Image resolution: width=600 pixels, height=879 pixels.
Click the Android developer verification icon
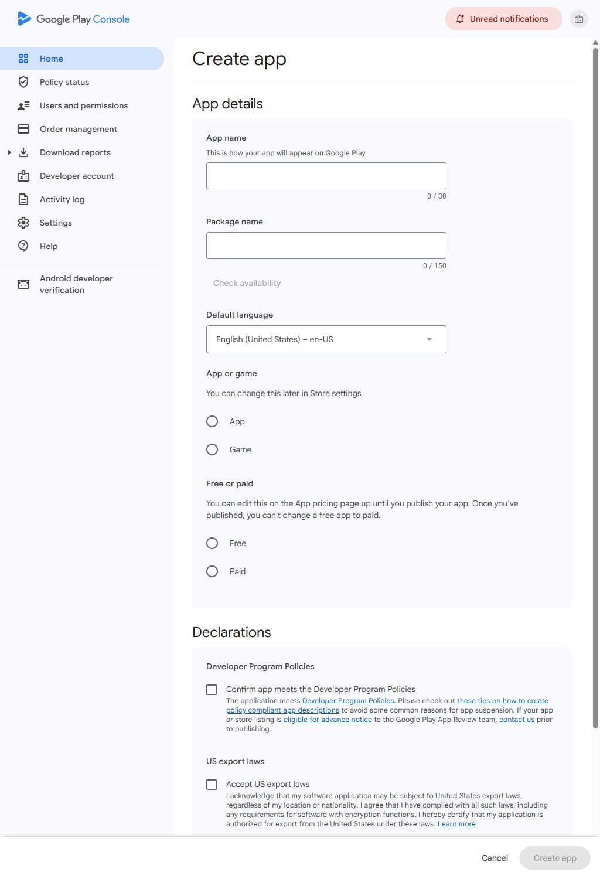(x=23, y=284)
